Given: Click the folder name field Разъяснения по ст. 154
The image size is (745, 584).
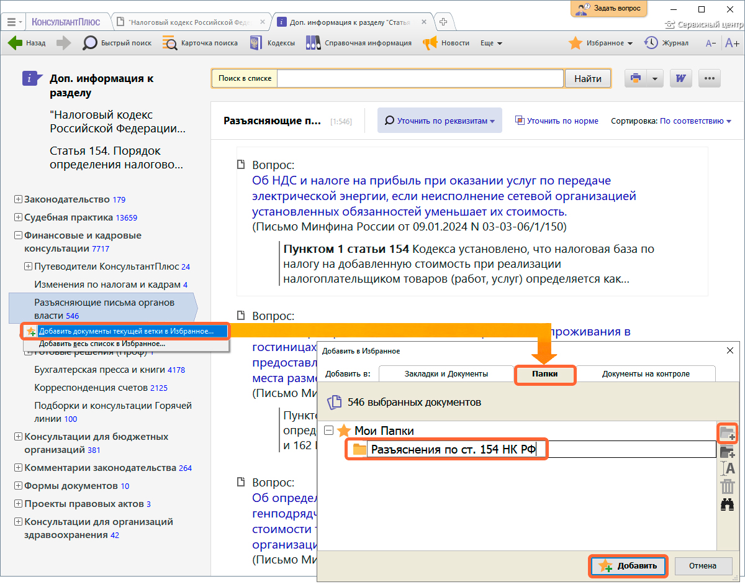Looking at the screenshot, I should [541, 450].
